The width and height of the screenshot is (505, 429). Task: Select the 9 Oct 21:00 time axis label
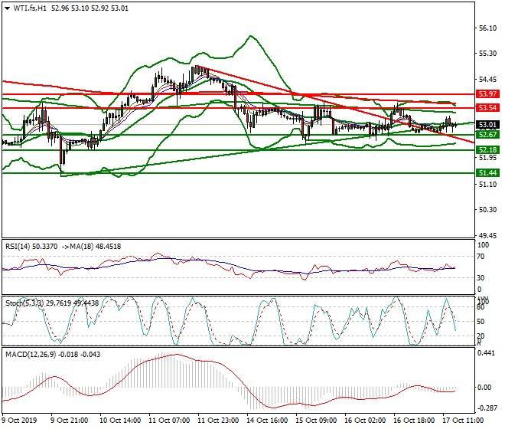(x=69, y=421)
